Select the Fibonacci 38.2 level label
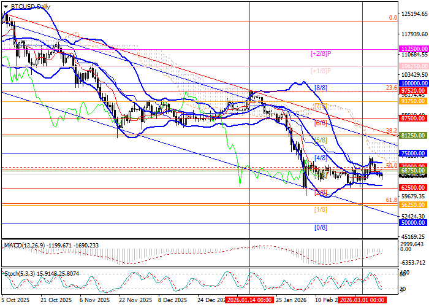Screen dimensions: 429x307 [x=392, y=131]
